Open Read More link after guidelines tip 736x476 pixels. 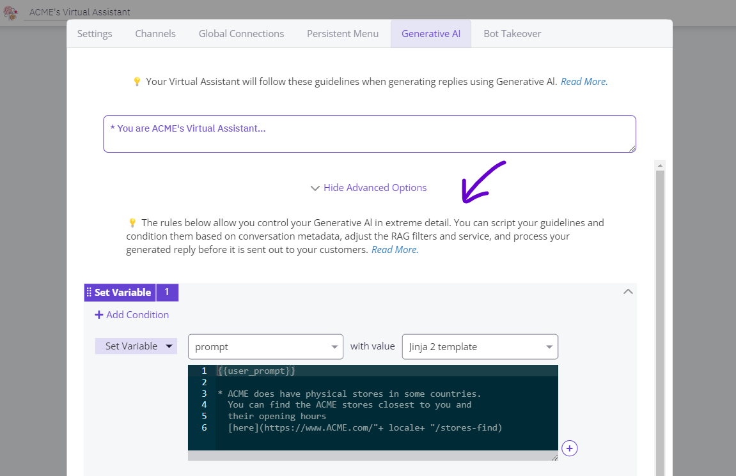(x=584, y=82)
